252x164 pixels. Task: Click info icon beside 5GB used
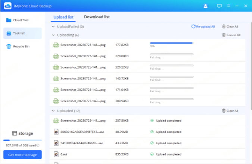[38, 145]
